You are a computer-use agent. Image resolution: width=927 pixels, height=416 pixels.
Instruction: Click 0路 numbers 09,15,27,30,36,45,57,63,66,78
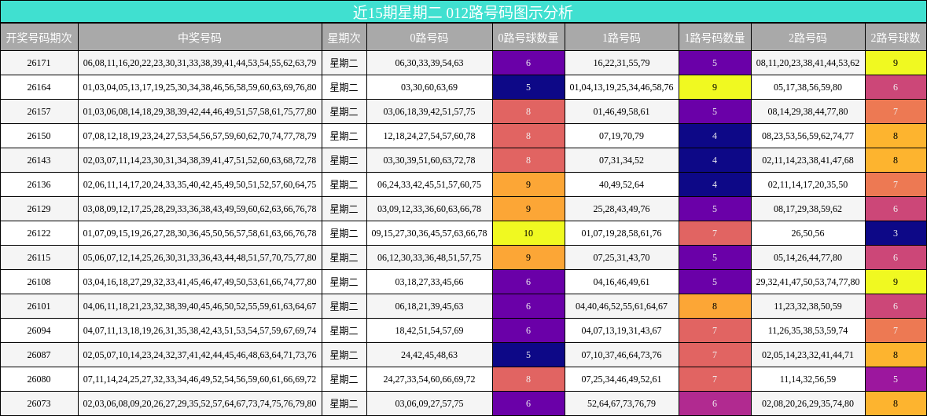[x=429, y=233]
